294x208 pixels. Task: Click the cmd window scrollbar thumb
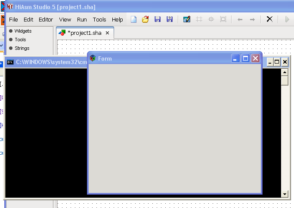[285, 80]
